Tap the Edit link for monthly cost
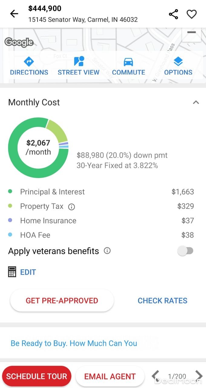Viewport: 206px width, 388px height. pyautogui.click(x=28, y=272)
